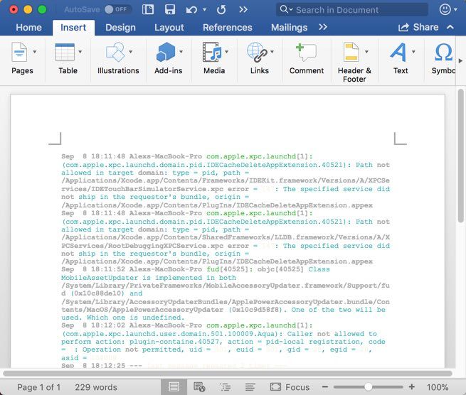This screenshot has width=466, height=395.
Task: Click the Undo arrow icon
Action: [x=191, y=10]
